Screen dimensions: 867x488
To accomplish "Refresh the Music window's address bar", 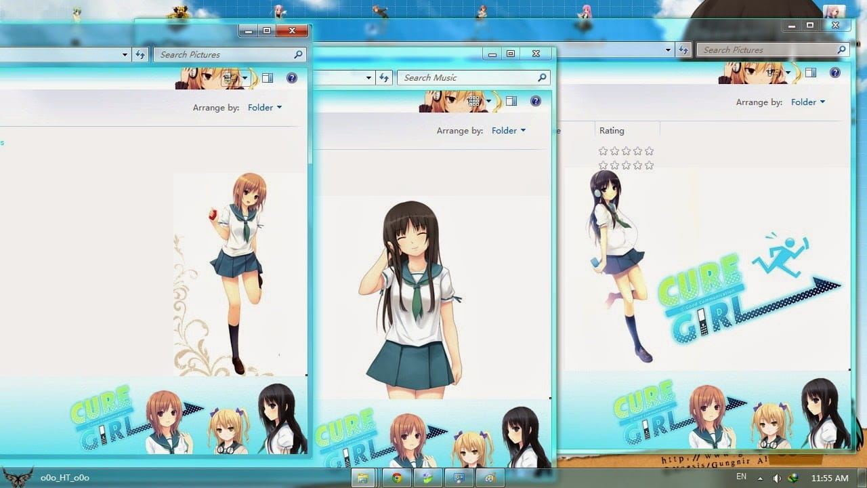I will click(x=384, y=78).
